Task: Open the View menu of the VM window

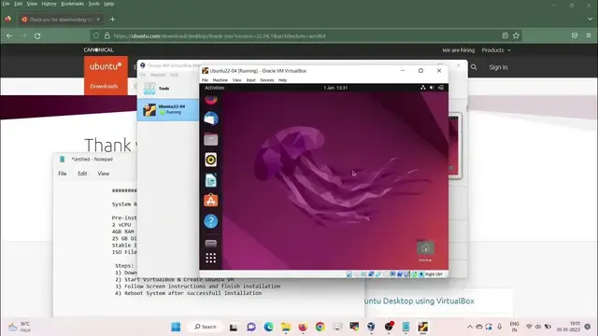Action: tap(236, 80)
